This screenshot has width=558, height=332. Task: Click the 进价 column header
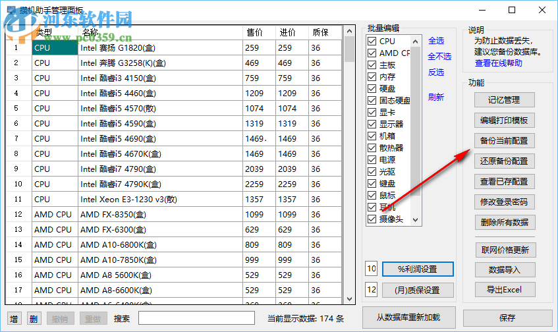point(292,33)
